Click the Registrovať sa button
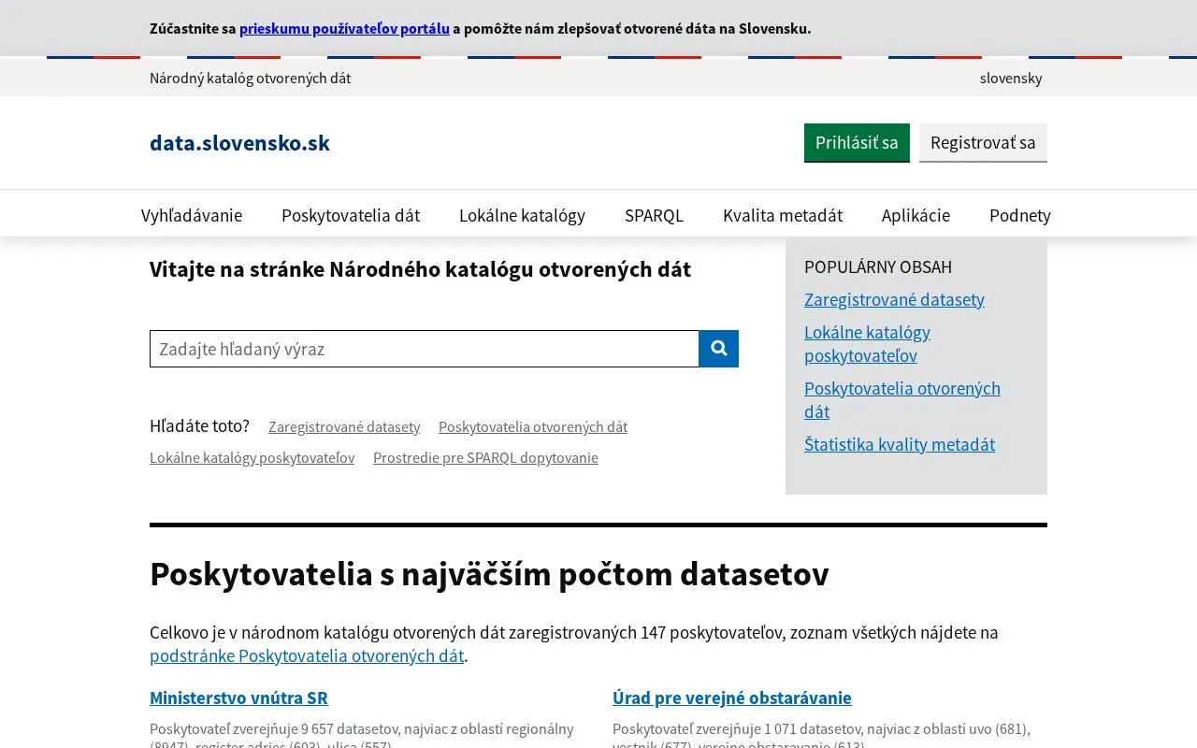The image size is (1197, 748). click(983, 142)
